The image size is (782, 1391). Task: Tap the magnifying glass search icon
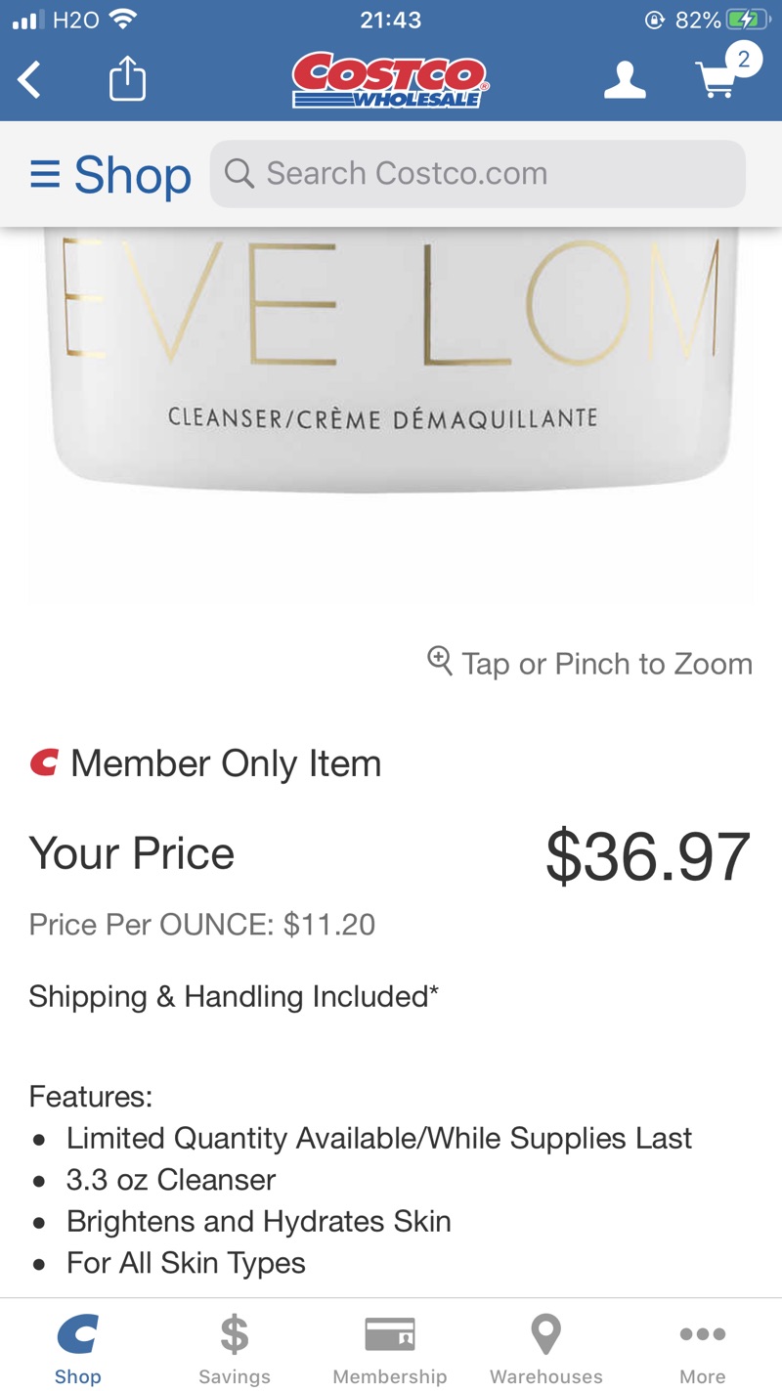click(239, 173)
